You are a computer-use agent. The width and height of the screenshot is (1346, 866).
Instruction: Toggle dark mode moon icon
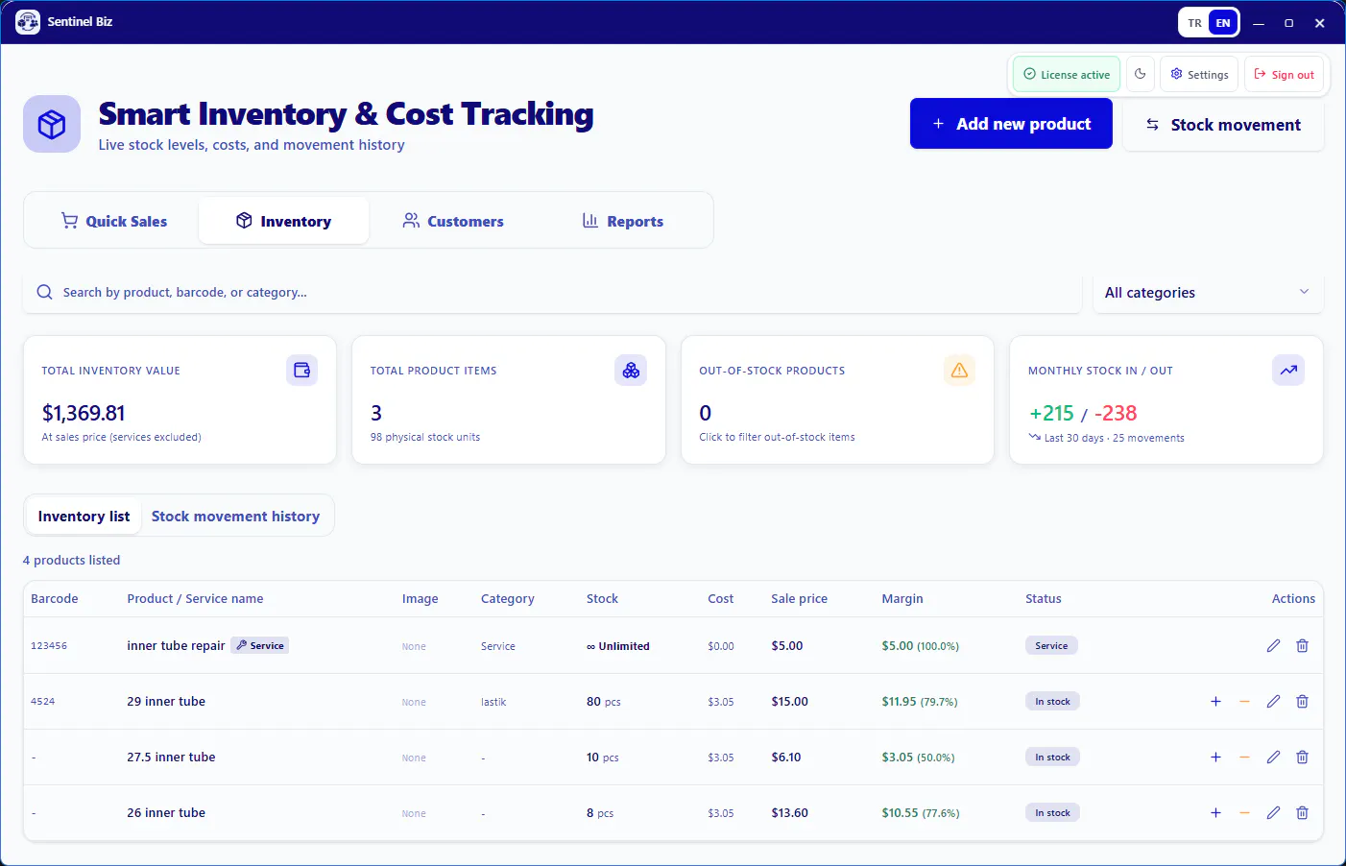click(x=1141, y=74)
